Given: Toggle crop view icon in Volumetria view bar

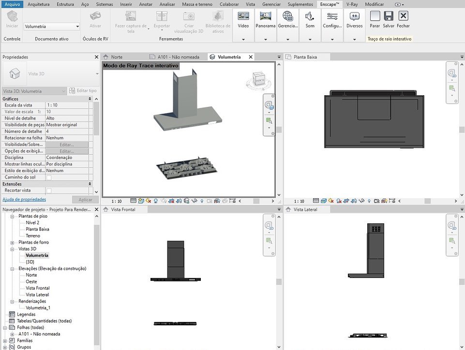Looking at the screenshot, I should tap(171, 201).
